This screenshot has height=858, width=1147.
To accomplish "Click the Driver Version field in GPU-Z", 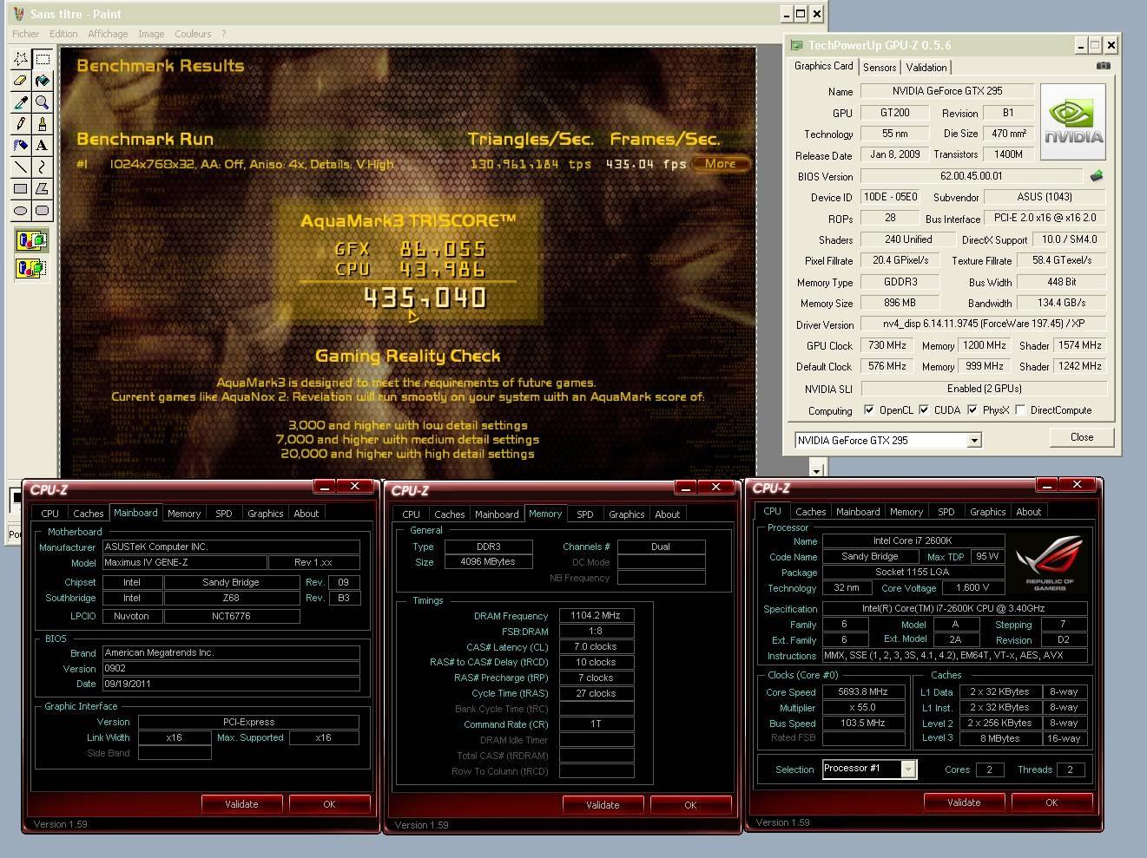I will click(983, 324).
